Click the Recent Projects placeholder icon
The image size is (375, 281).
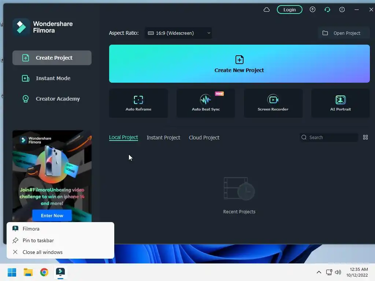pyautogui.click(x=239, y=189)
